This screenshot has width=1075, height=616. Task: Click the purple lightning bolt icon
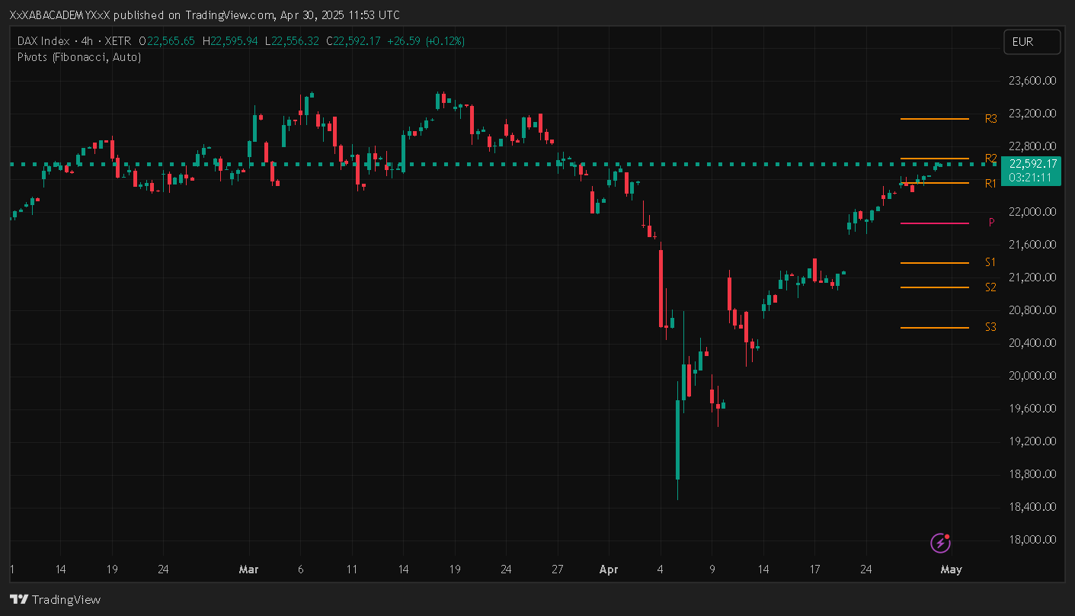point(940,543)
